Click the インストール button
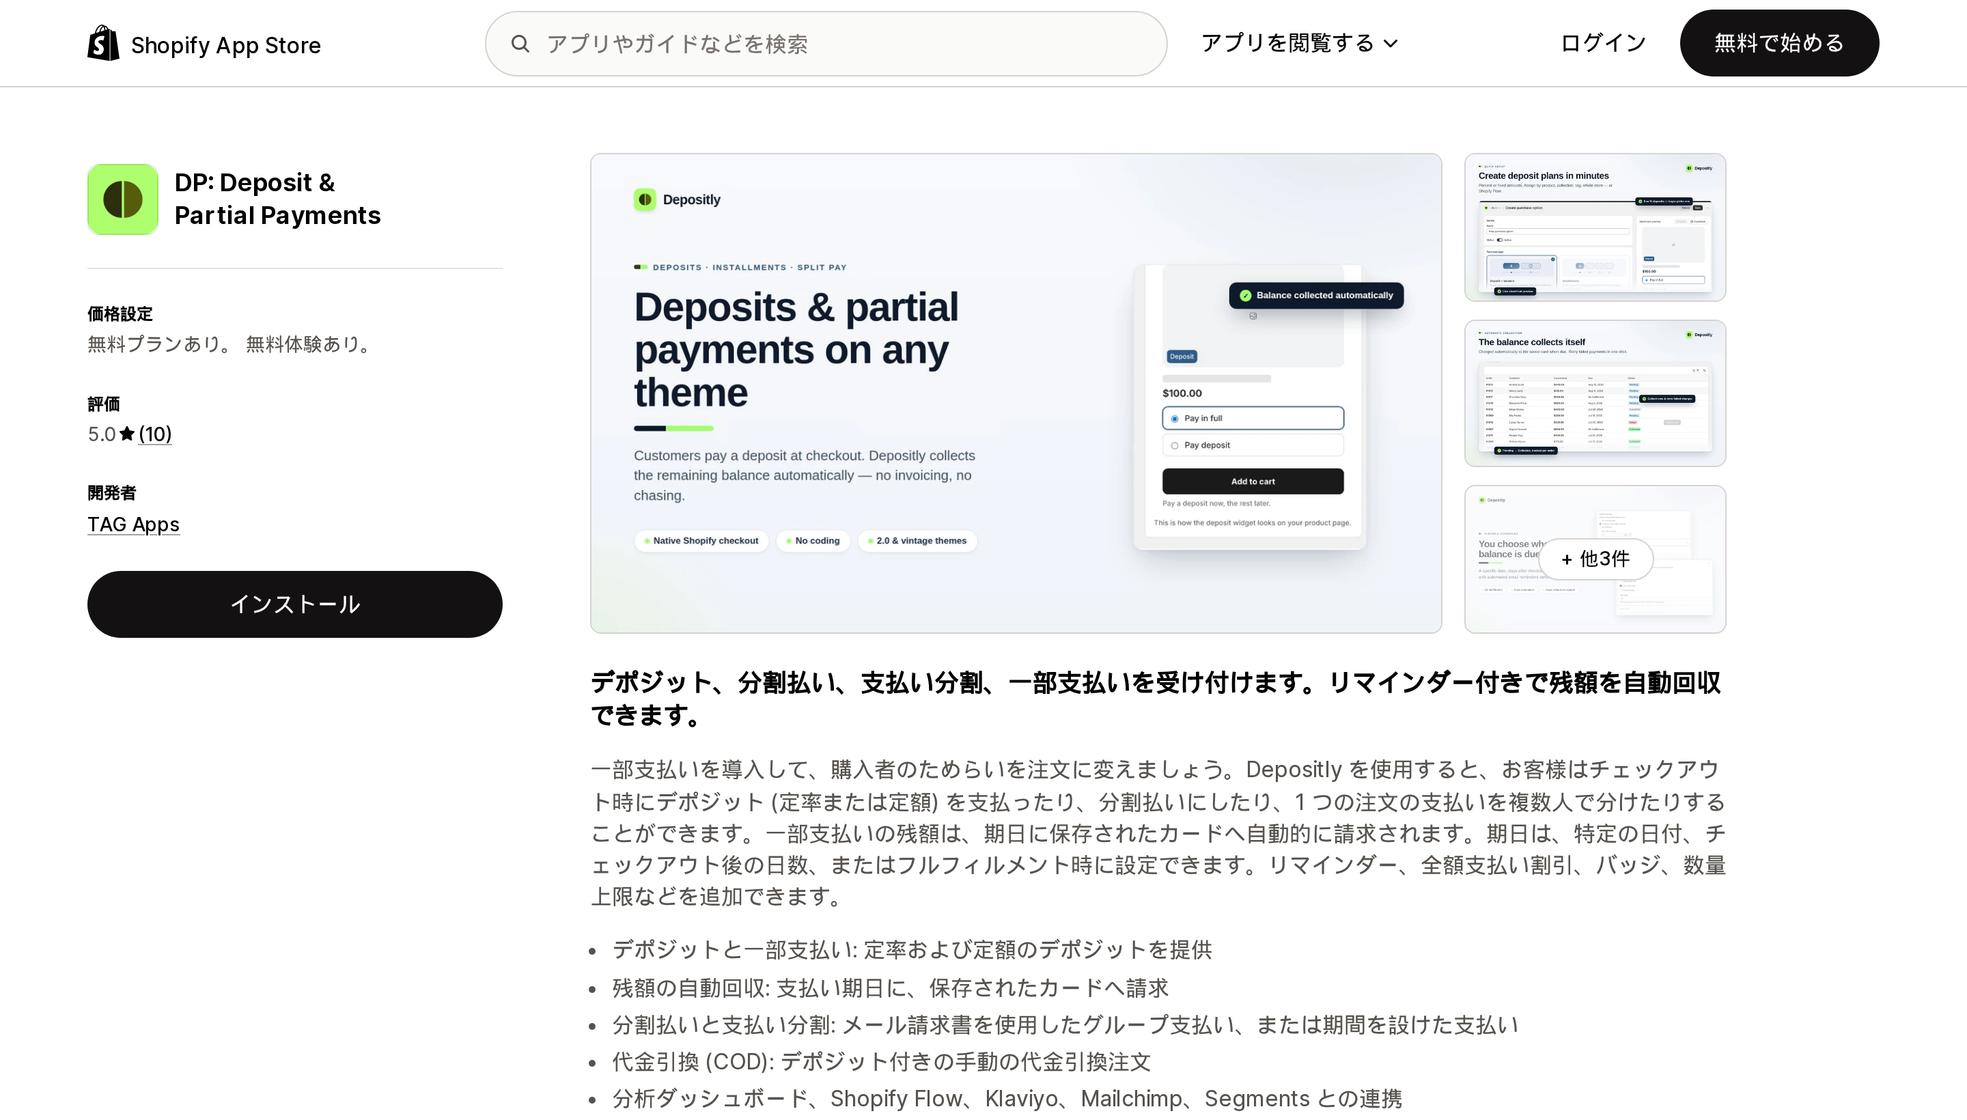The height and width of the screenshot is (1120, 1967). point(294,604)
